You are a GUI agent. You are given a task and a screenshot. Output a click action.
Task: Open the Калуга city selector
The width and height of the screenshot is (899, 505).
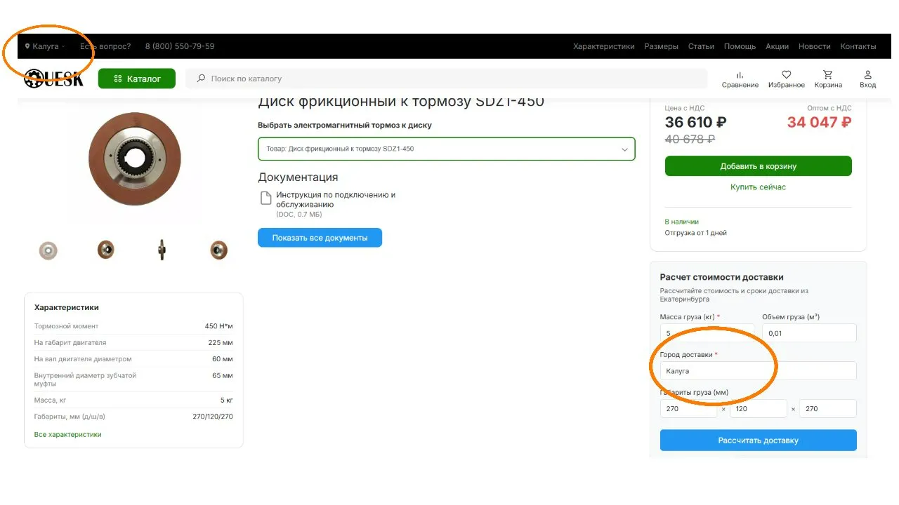click(46, 46)
